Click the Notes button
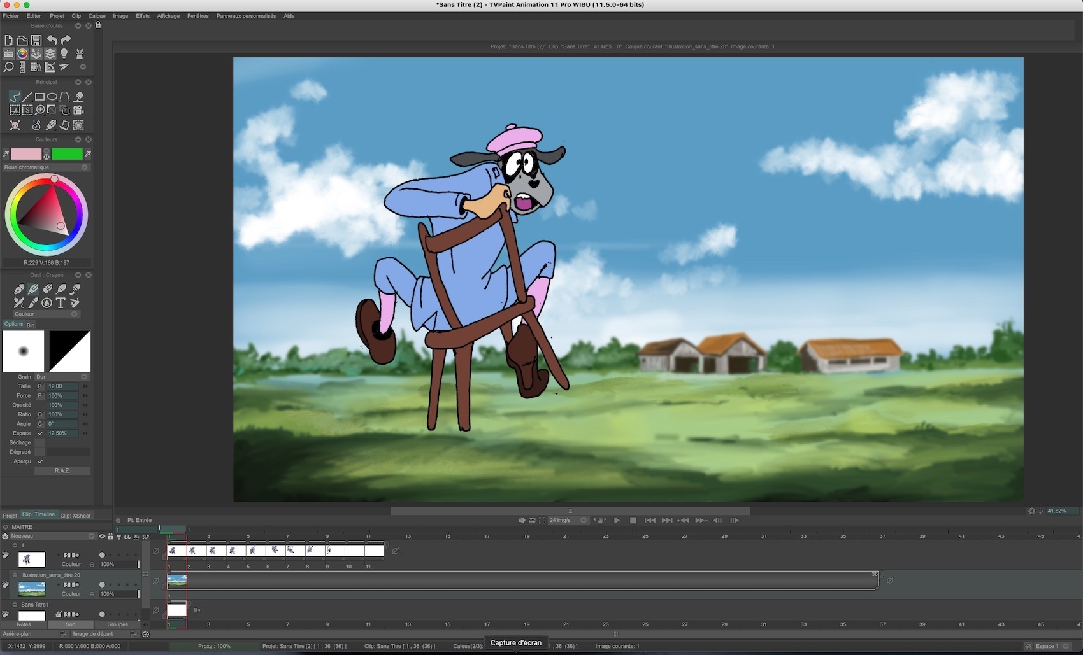The height and width of the screenshot is (655, 1083). [x=24, y=624]
